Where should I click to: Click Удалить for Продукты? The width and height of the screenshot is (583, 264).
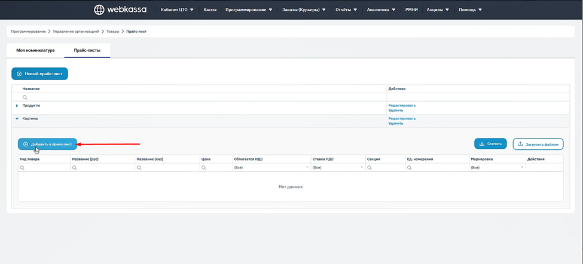pos(396,110)
